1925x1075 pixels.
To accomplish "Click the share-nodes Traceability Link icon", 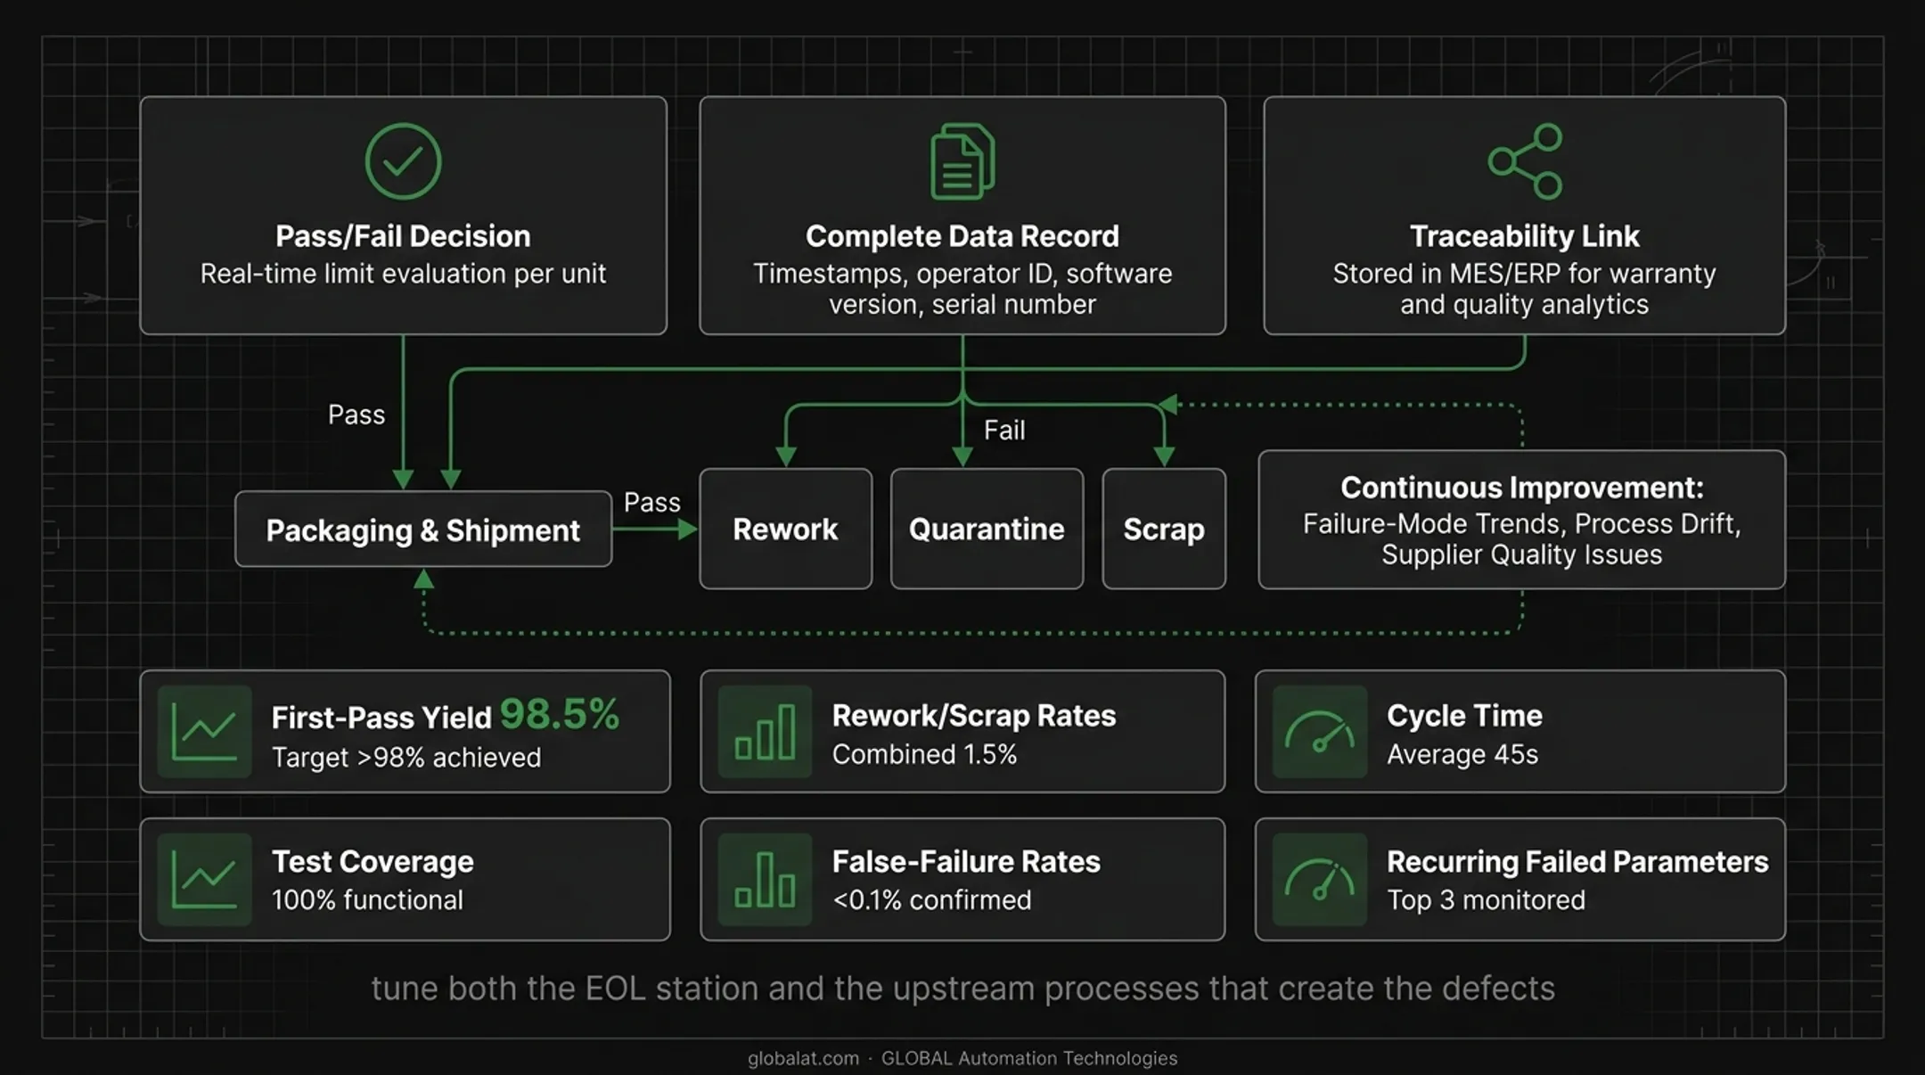I will tap(1525, 161).
